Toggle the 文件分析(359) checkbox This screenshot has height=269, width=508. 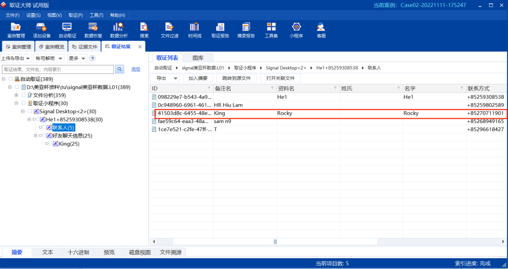(24, 95)
